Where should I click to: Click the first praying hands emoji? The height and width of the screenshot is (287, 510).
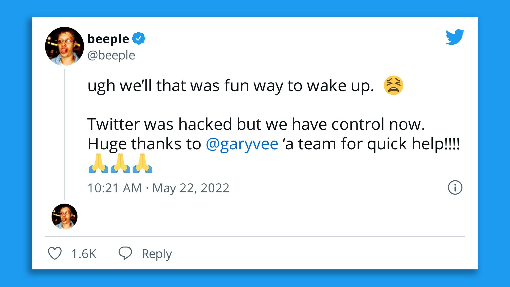(98, 163)
